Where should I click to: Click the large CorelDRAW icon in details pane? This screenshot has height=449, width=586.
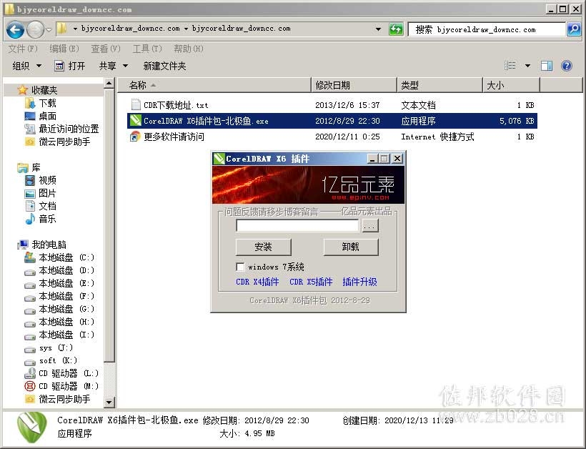point(31,427)
